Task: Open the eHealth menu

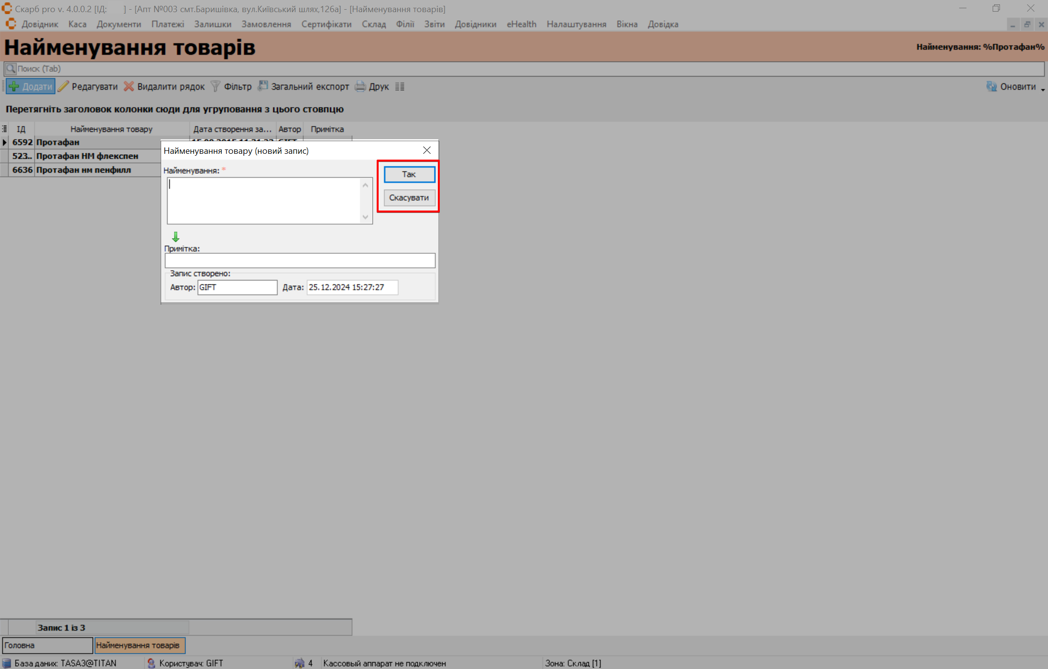Action: [x=521, y=24]
